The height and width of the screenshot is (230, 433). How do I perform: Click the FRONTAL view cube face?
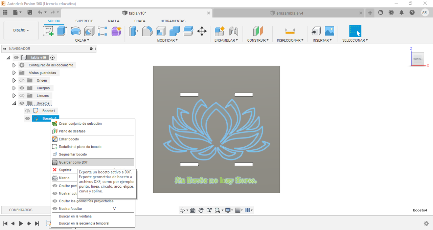(x=417, y=59)
